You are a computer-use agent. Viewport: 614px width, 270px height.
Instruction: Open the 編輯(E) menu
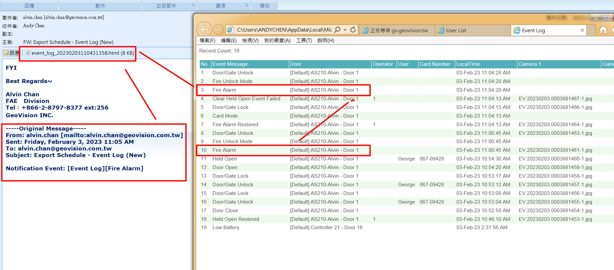click(x=229, y=41)
